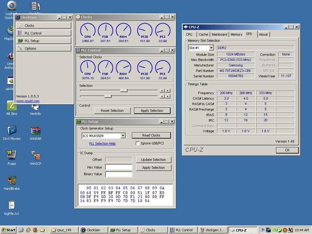The height and width of the screenshot is (234, 312).
Task: Click Update Selection in PLL Setup
Action: click(x=153, y=160)
